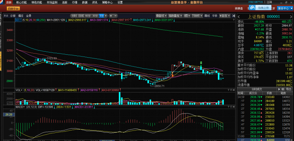Expand the 下除权 dropdown
The height and width of the screenshot is (141, 294).
pyautogui.click(x=197, y=16)
